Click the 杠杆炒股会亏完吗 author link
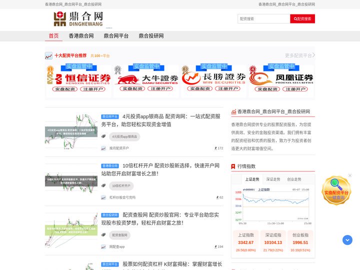Viewport: 360px width, 270px height. point(122,197)
